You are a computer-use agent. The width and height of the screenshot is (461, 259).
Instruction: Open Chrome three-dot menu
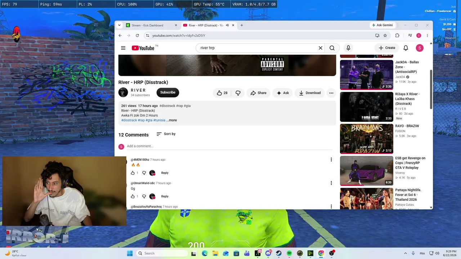pos(427,35)
